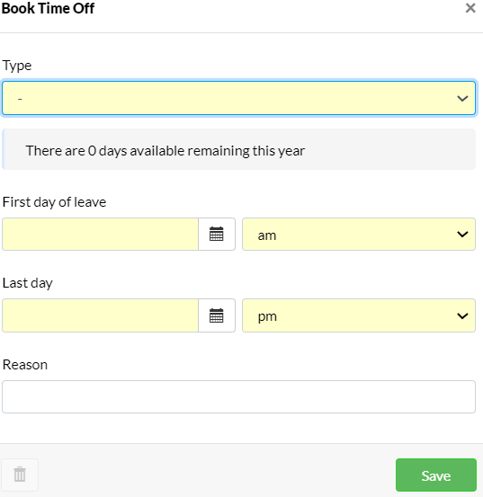The width and height of the screenshot is (483, 497).
Task: Save the time off booking
Action: [x=436, y=475]
